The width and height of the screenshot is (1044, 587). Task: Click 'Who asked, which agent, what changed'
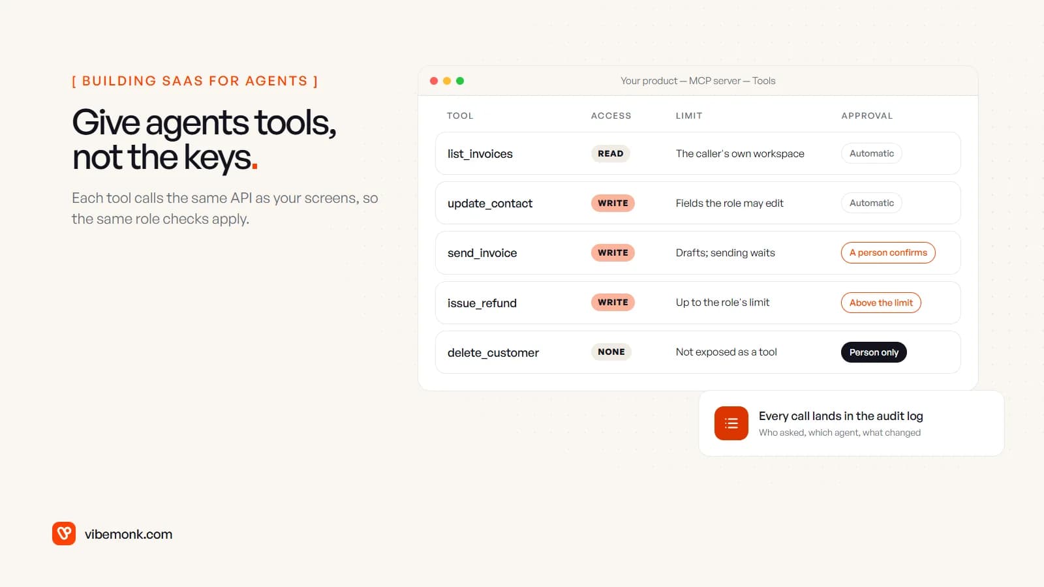pyautogui.click(x=840, y=432)
